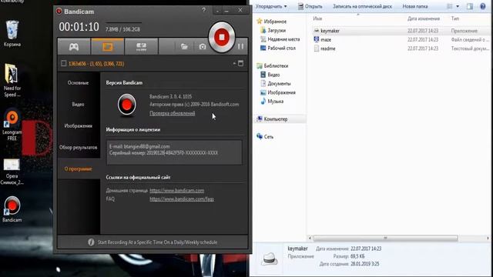Click the Start Recording schedule tip text
Screen dimensions: 493x277
tap(157, 242)
